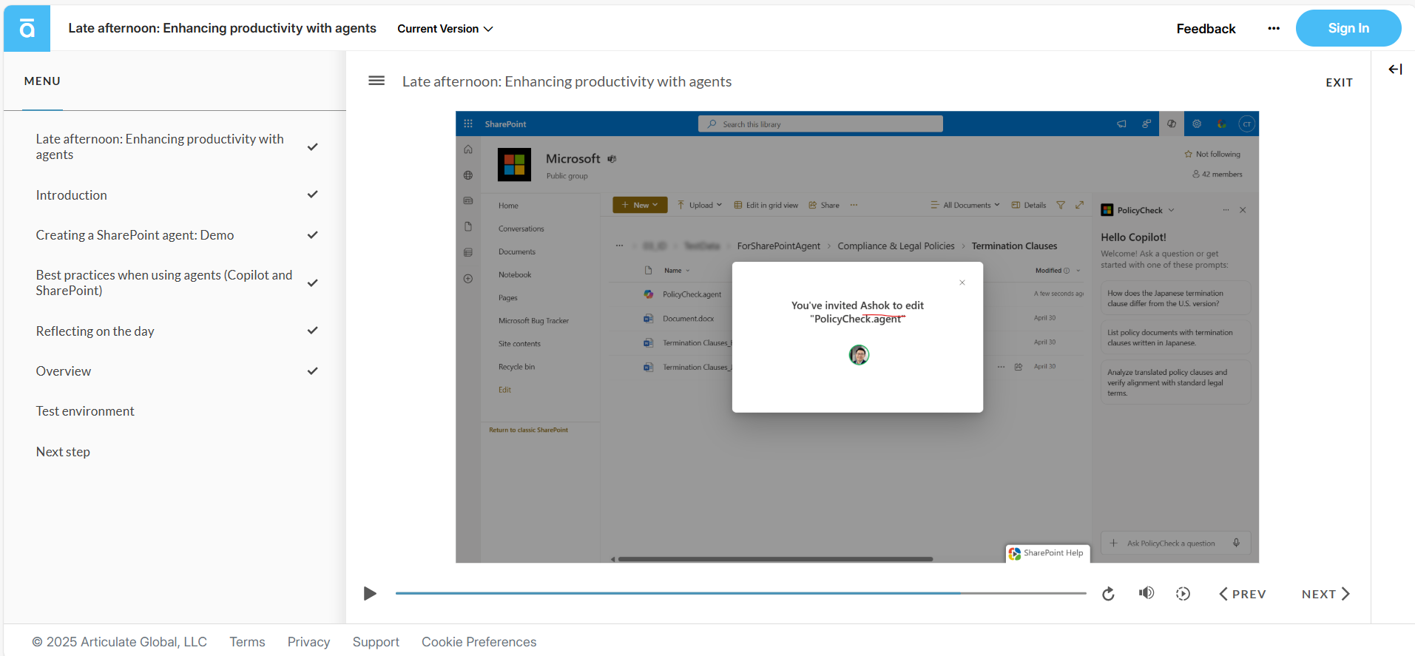
Task: Toggle the hamburger menu icon
Action: [376, 81]
